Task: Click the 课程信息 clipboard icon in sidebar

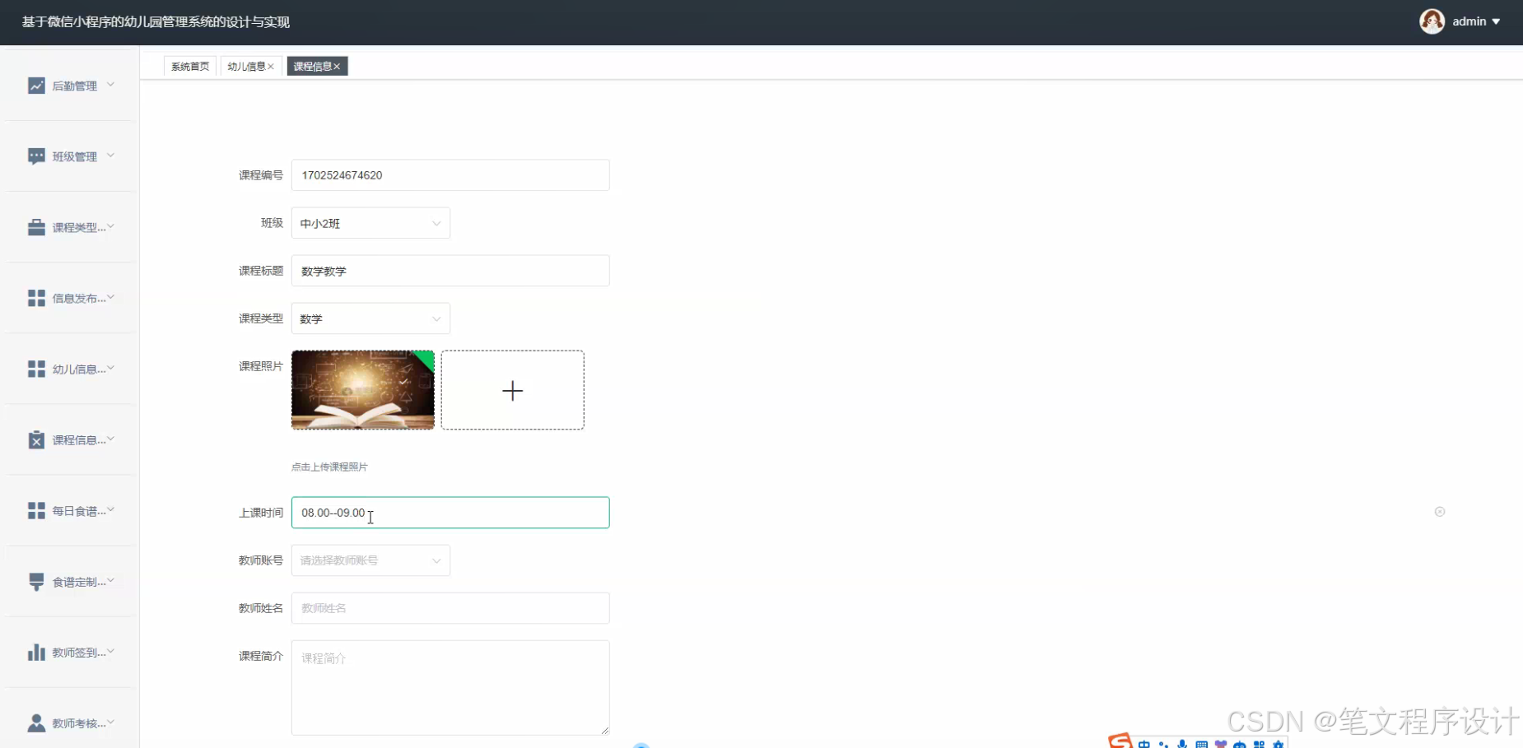Action: pyautogui.click(x=36, y=440)
